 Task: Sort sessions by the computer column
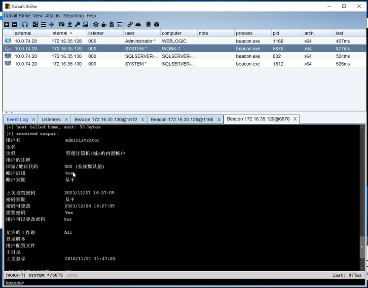[x=179, y=33]
